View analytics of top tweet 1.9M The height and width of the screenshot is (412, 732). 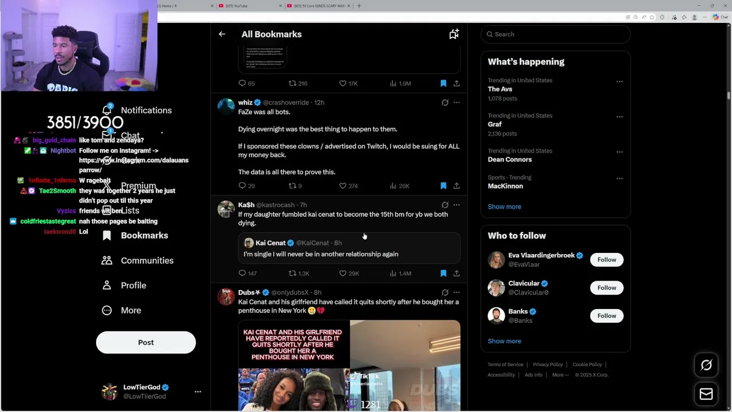(400, 84)
